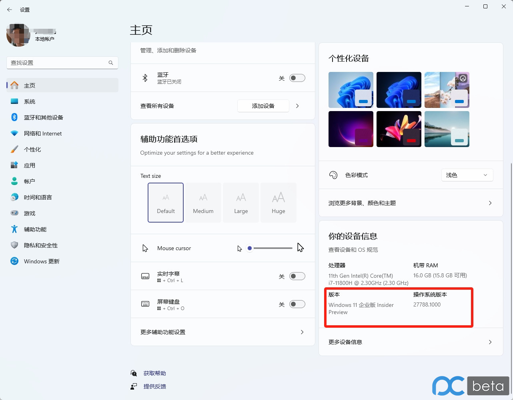Click the Bluetooth symbol in 蓝牙 row
This screenshot has width=513, height=400.
[x=145, y=78]
